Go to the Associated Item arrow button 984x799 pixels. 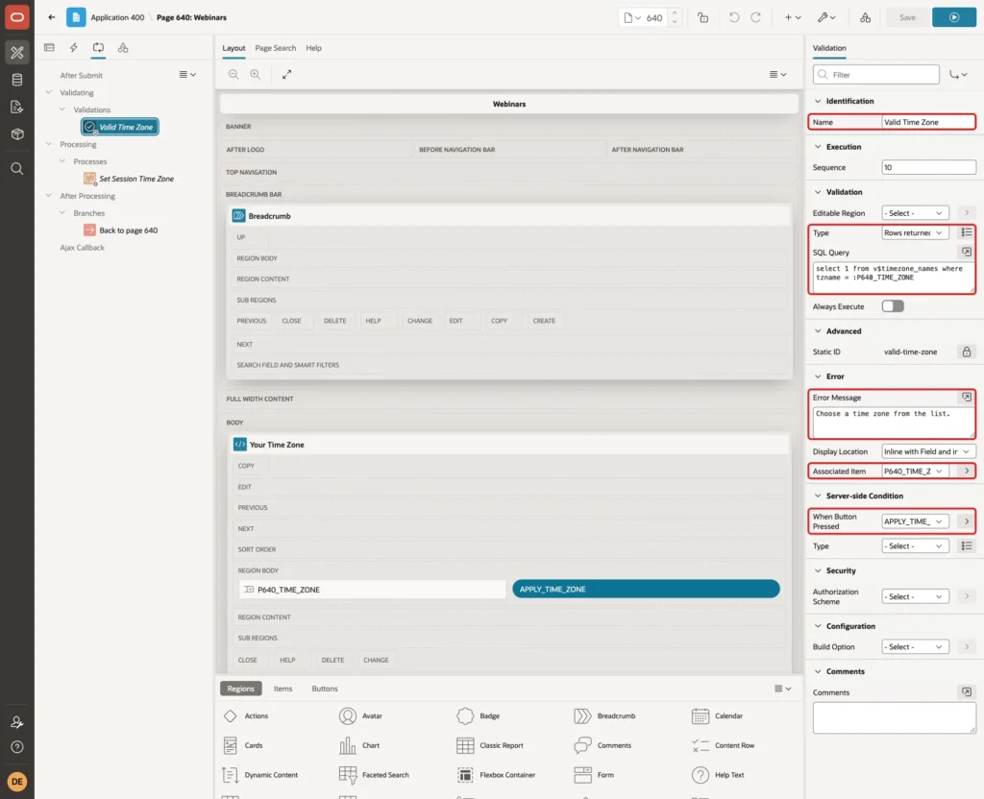tap(967, 471)
